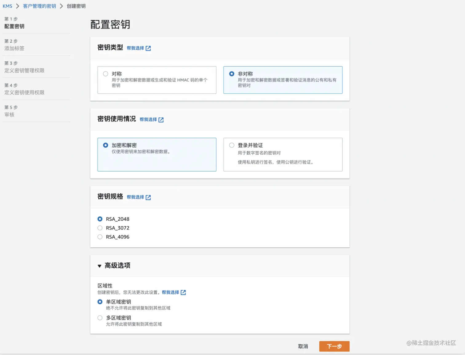Select 登录并验证 key usage radio
This screenshot has width=465, height=355.
[232, 145]
